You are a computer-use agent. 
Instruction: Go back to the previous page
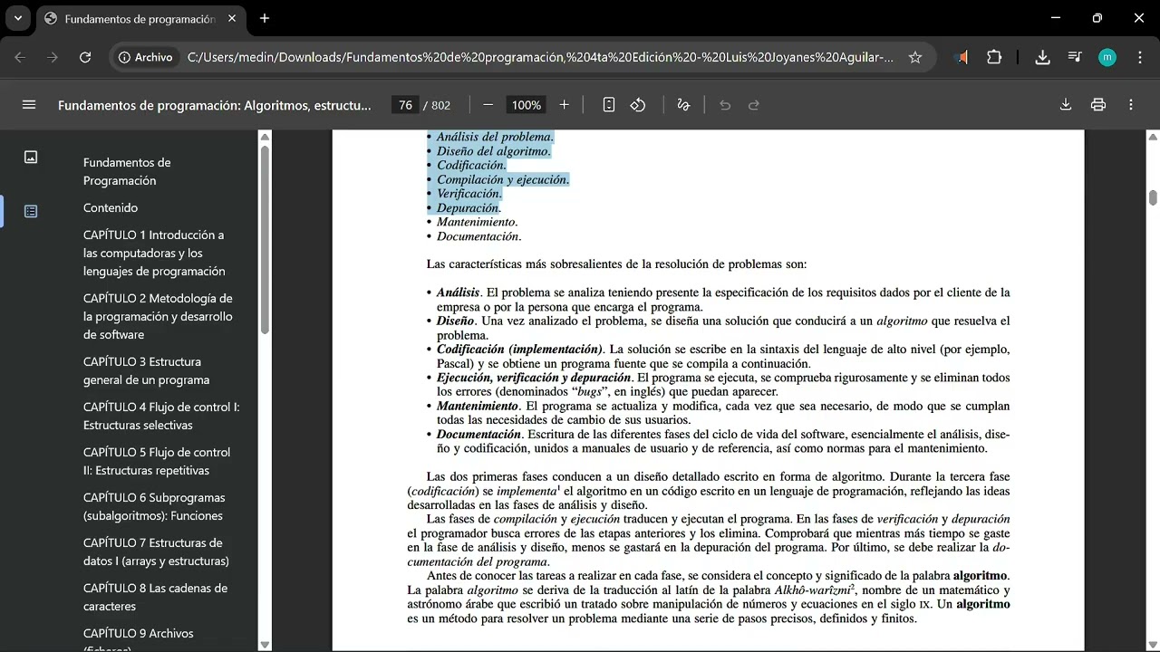pos(20,57)
